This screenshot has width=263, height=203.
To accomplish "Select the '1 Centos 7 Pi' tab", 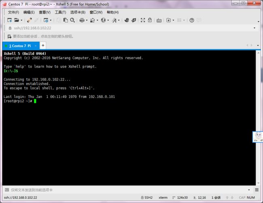I will point(20,46).
